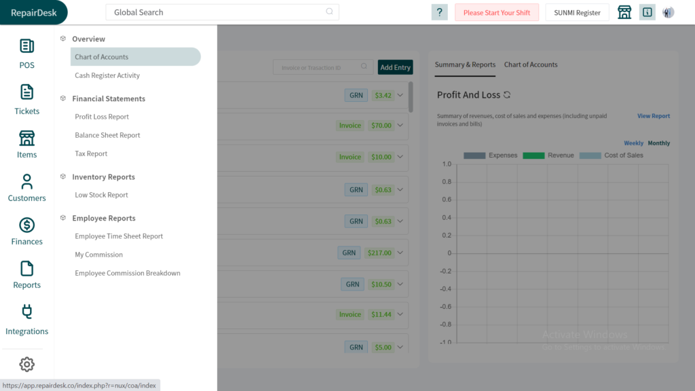Click the refresh icon beside Profit And Loss
The height and width of the screenshot is (391, 695).
[x=507, y=95]
